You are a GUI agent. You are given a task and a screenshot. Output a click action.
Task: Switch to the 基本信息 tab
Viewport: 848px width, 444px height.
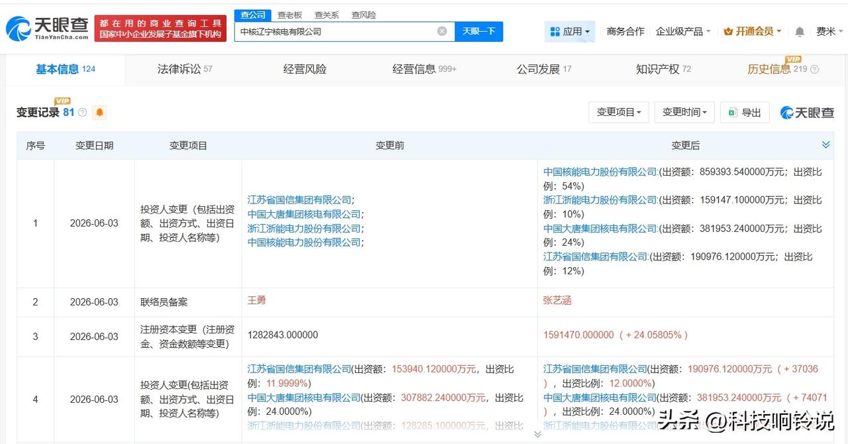(x=65, y=69)
